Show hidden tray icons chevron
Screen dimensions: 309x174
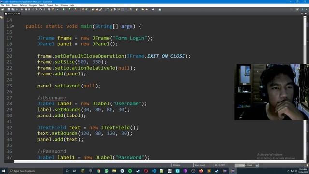click(x=288, y=171)
